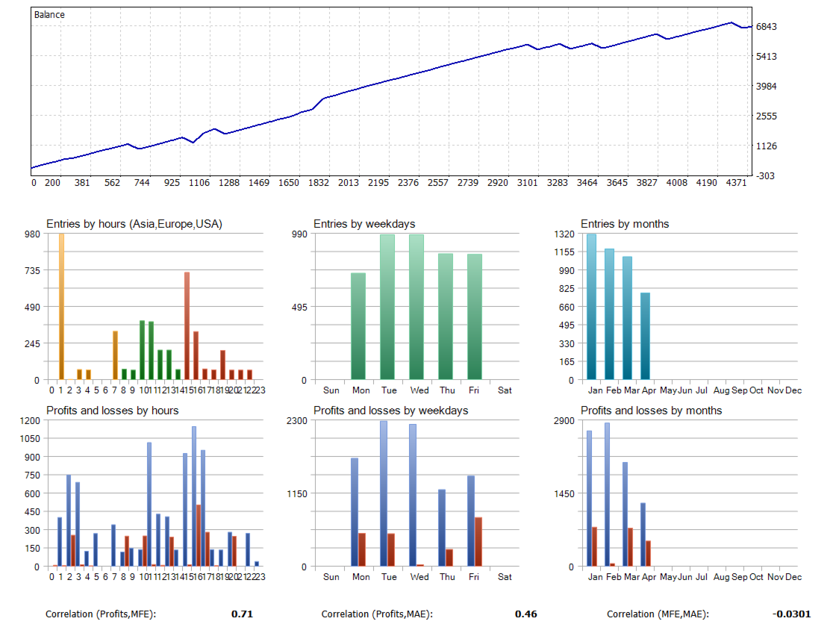This screenshot has height=633, width=833.
Task: Click the 1832 mark on balance axis
Action: point(319,183)
